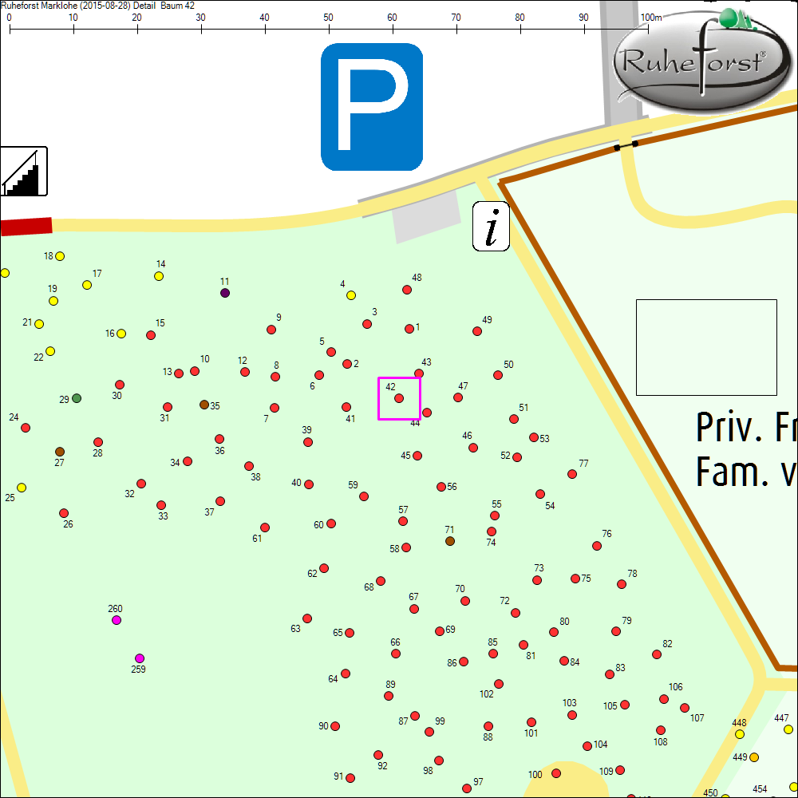Select red tree marker 34
This screenshot has height=798, width=798.
coord(188,461)
